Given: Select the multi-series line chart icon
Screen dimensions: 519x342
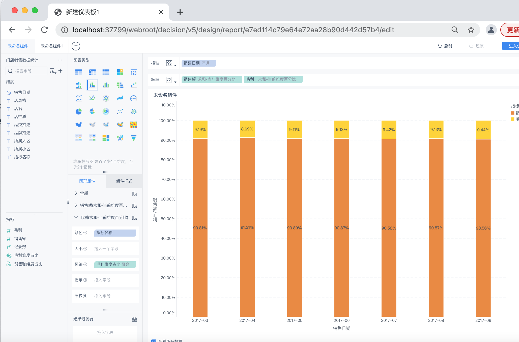Looking at the screenshot, I should coord(92,98).
